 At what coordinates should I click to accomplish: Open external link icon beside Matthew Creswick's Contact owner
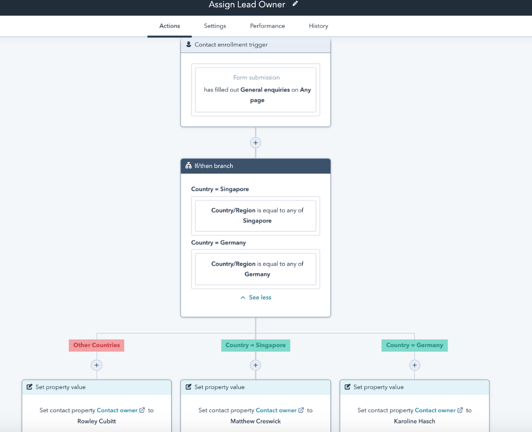coord(301,410)
